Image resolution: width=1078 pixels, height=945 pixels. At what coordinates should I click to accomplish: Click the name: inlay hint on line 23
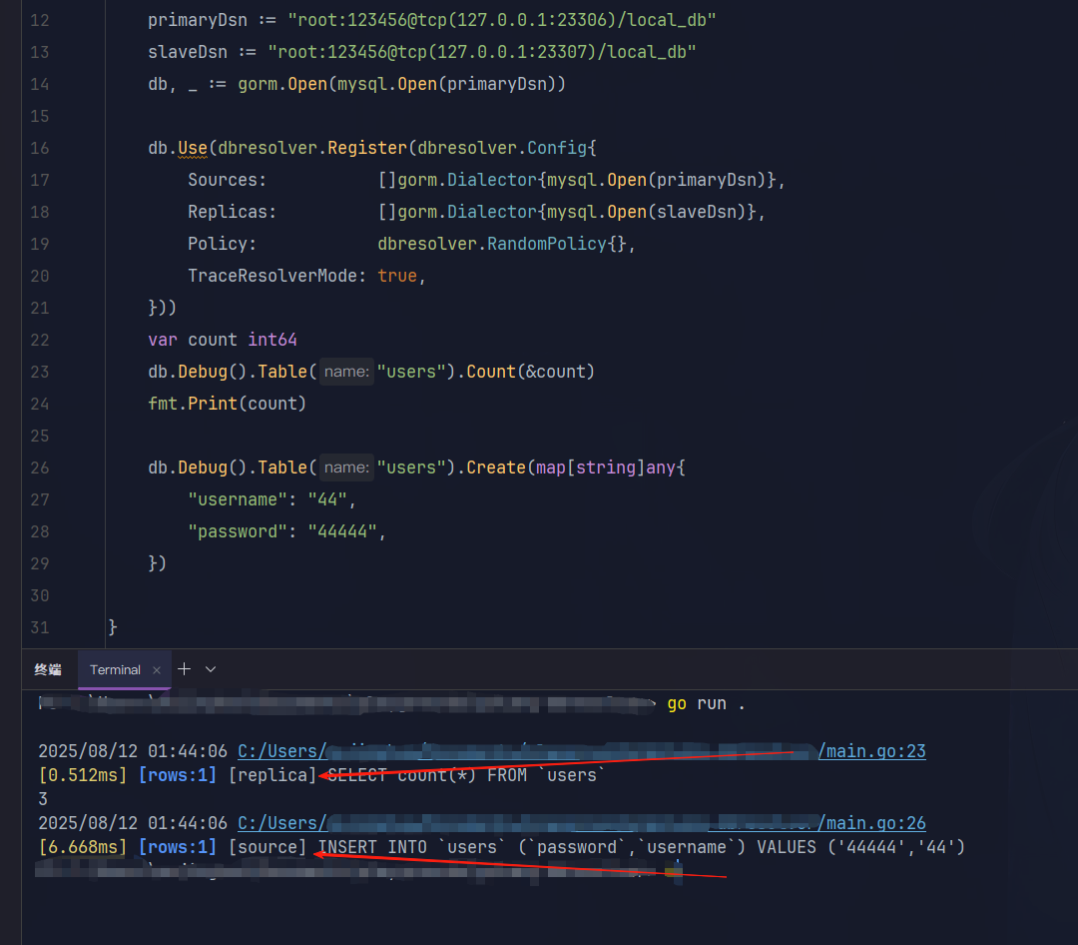(x=346, y=372)
